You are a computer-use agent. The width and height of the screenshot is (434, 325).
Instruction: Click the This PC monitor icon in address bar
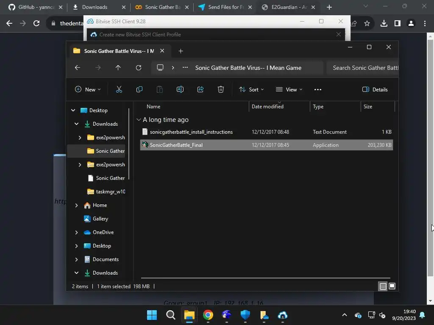tap(160, 68)
